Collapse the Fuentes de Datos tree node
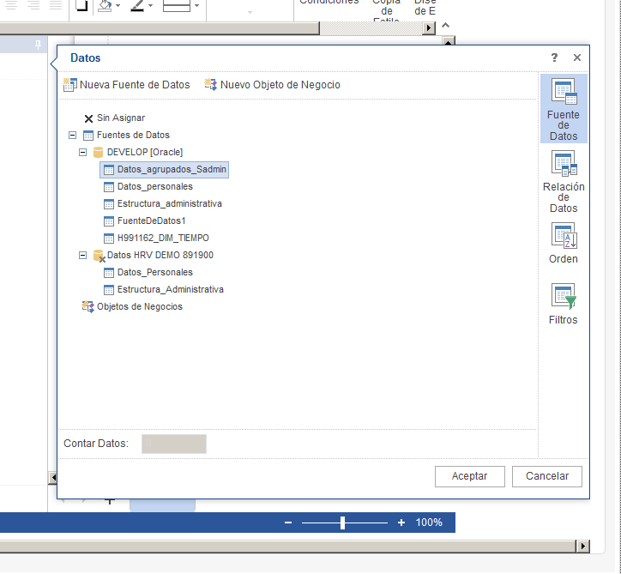 pos(72,135)
